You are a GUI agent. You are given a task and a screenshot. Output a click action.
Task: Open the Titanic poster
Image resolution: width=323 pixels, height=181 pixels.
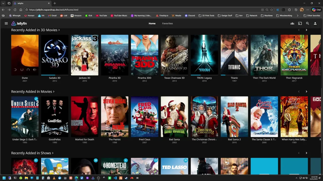pos(234,55)
